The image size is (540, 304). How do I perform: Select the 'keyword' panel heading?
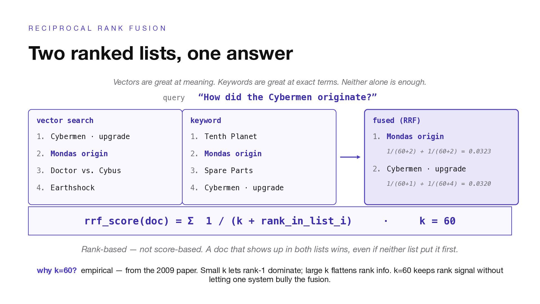[x=206, y=120]
